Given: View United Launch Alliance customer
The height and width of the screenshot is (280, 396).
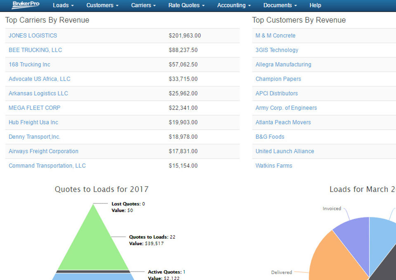Looking at the screenshot, I should (285, 151).
